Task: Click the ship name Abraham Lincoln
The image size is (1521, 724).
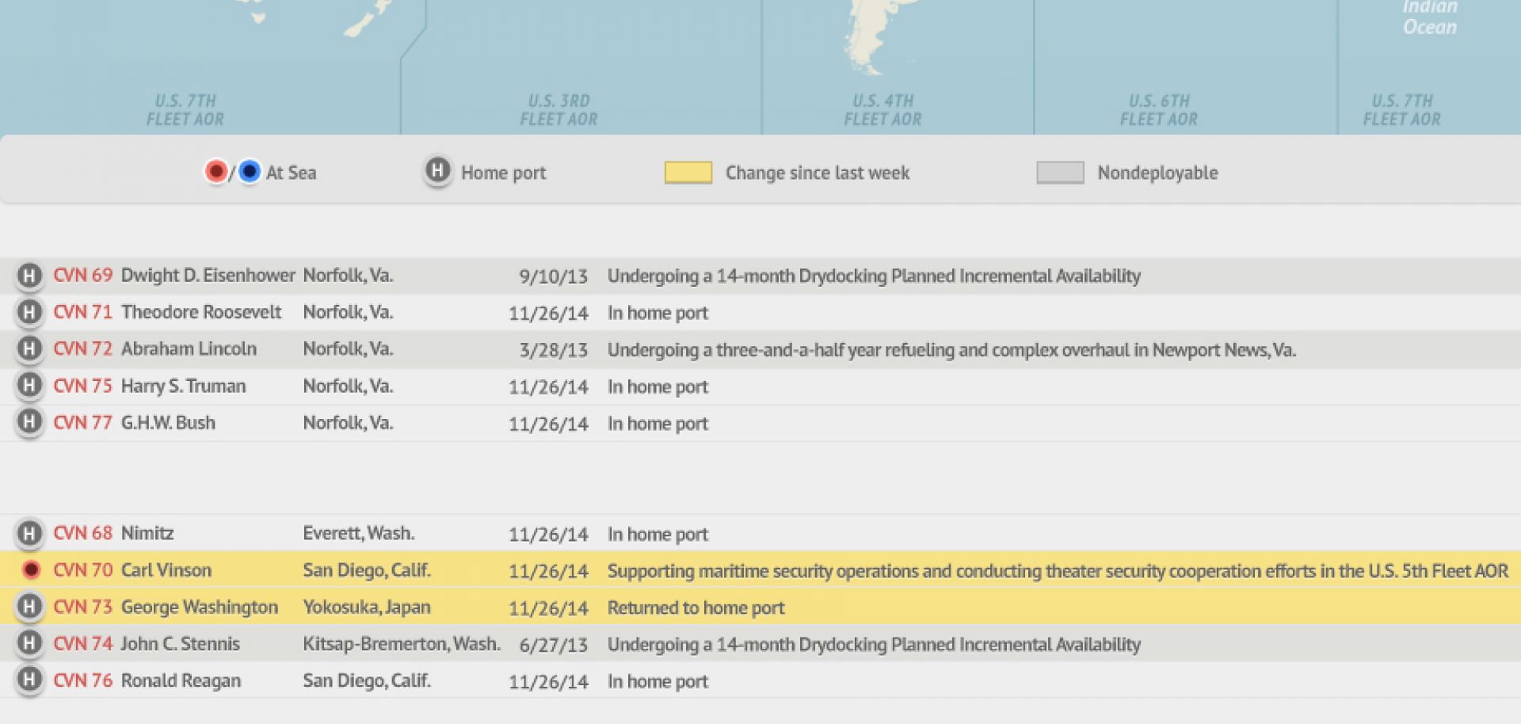Action: [x=189, y=349]
